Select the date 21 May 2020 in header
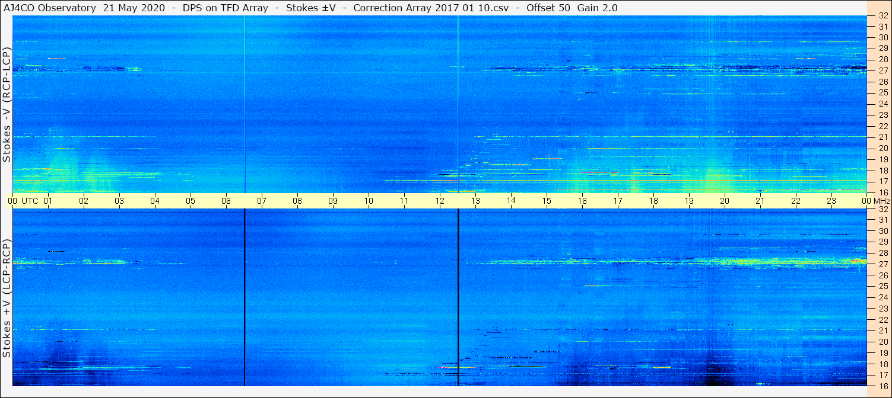The width and height of the screenshot is (892, 398). [134, 8]
